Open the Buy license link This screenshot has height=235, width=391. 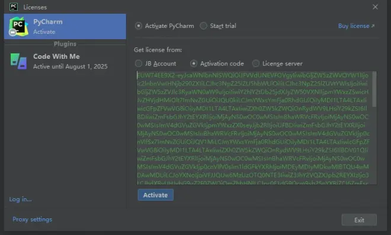(354, 26)
